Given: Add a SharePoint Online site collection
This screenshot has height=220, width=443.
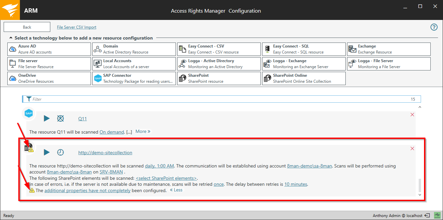Looking at the screenshot, I should tap(304, 78).
